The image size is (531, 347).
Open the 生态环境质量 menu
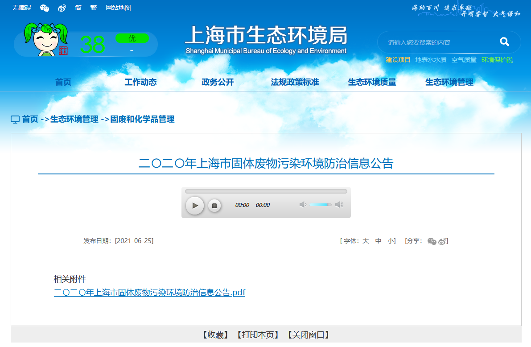(372, 82)
